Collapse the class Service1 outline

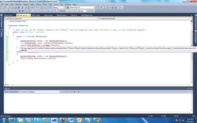click(8, 32)
